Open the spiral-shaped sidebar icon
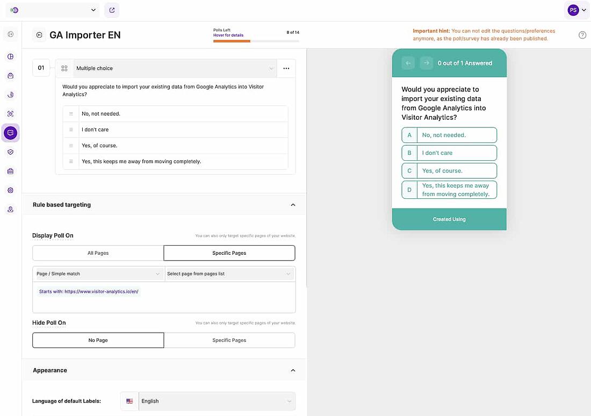The width and height of the screenshot is (591, 416). click(x=11, y=95)
